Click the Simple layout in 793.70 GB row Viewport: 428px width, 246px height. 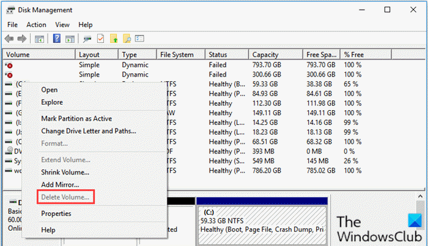(x=89, y=65)
